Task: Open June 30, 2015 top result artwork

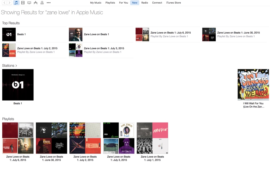Action: click(x=209, y=35)
